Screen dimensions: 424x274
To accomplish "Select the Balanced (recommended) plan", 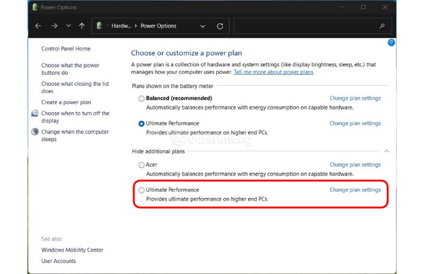I will (x=141, y=98).
